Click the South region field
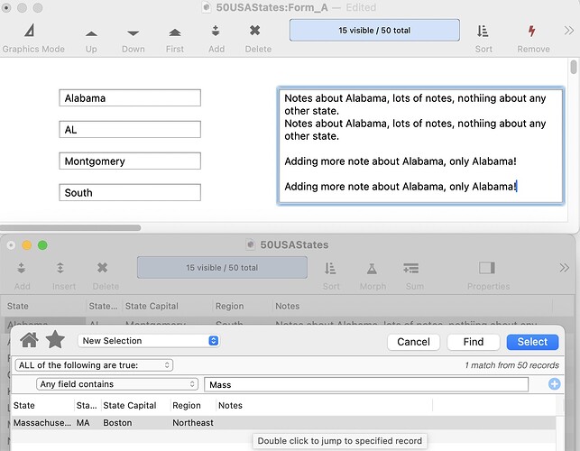Image resolution: width=580 pixels, height=451 pixels. 130,192
